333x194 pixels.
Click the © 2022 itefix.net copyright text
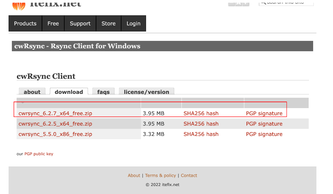(162, 185)
